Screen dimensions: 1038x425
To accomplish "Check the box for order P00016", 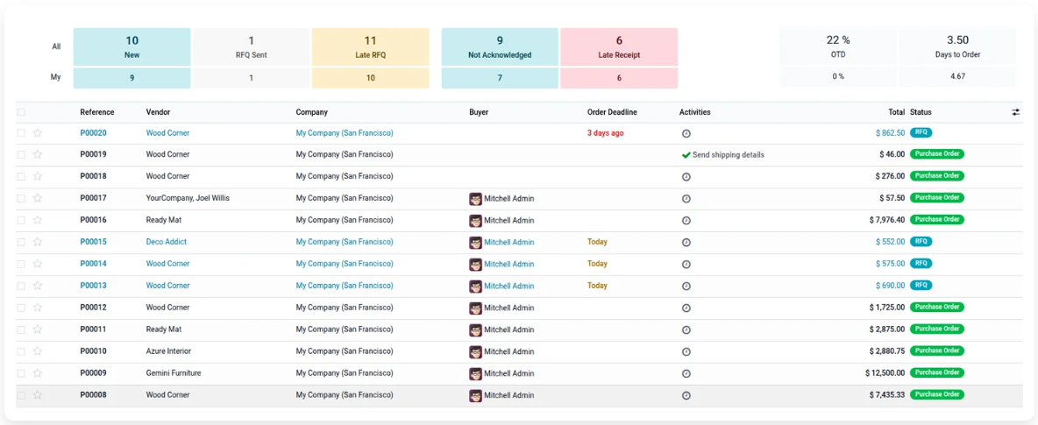I will (x=21, y=221).
